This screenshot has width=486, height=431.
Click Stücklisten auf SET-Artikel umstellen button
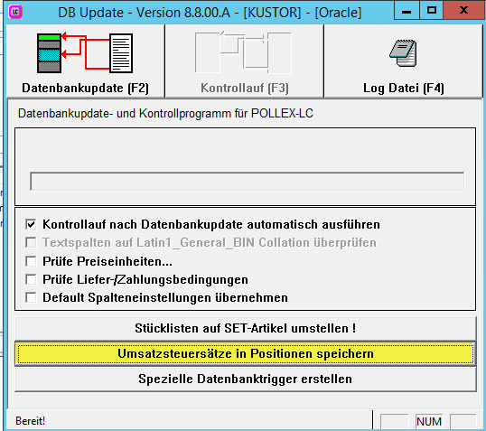click(246, 328)
